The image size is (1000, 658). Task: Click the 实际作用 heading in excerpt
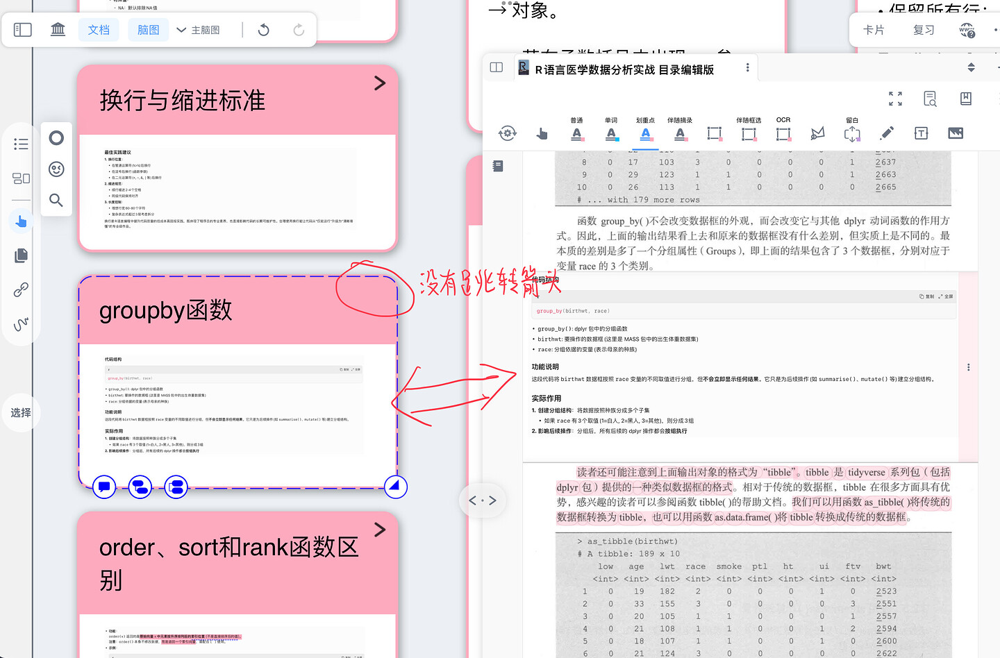coord(547,398)
